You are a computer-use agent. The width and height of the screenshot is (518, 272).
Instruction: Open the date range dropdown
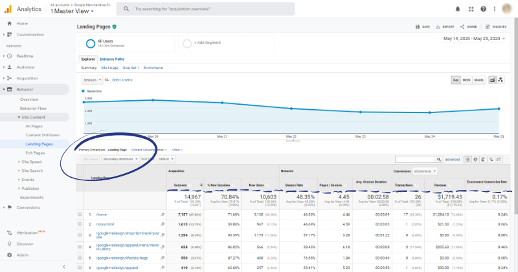[474, 39]
